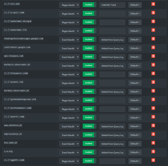The height and width of the screenshot is (166, 168).
Task: Toggle Enabled switch for peer5\.com$
Action: tap(90, 117)
